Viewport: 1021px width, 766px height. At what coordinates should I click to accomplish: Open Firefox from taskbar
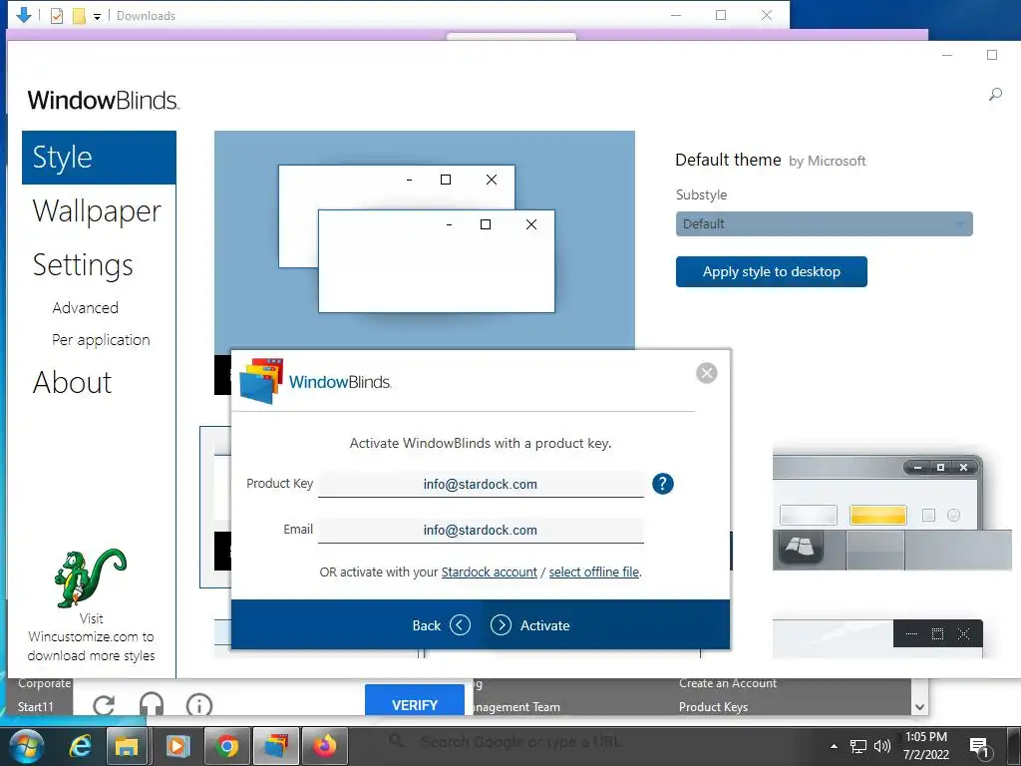325,746
